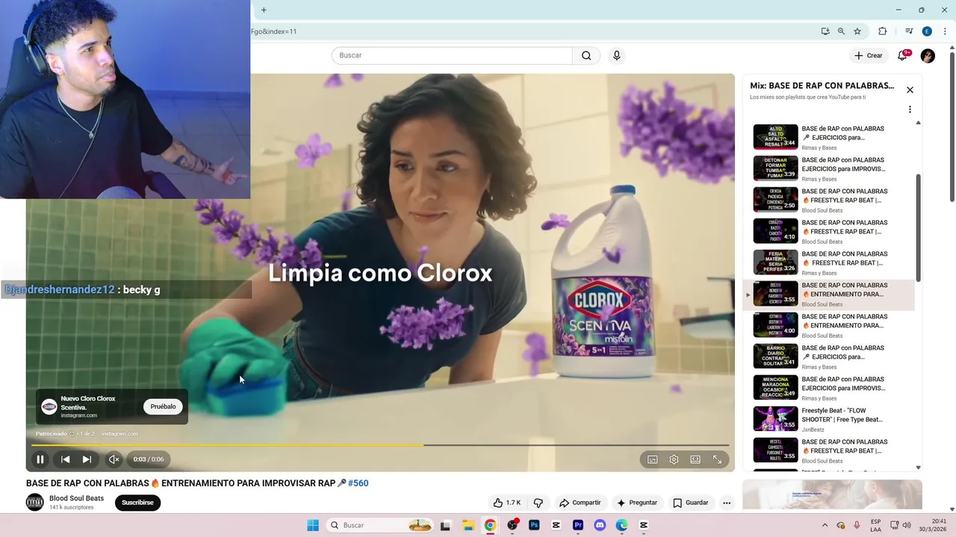Open the Crear menu

pos(869,55)
